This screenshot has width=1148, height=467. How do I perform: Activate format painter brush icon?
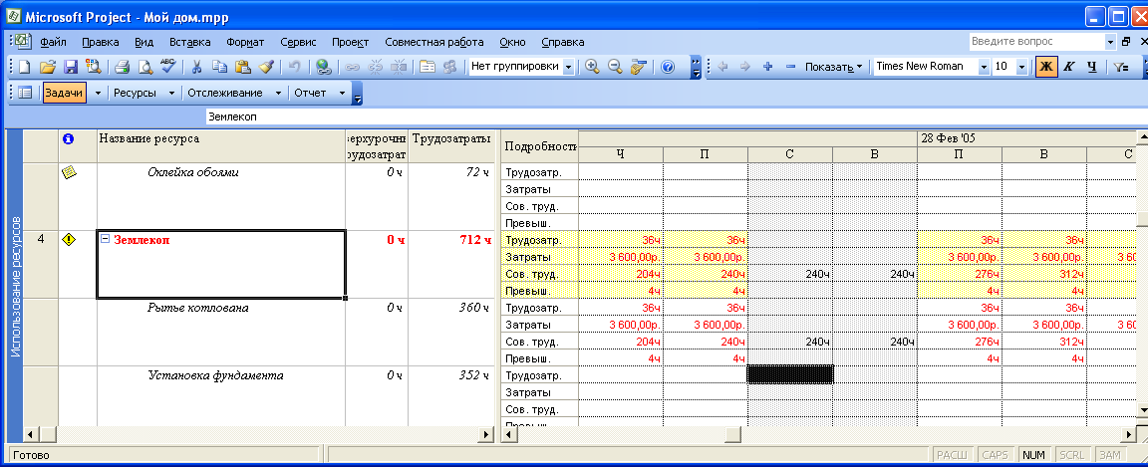(266, 67)
